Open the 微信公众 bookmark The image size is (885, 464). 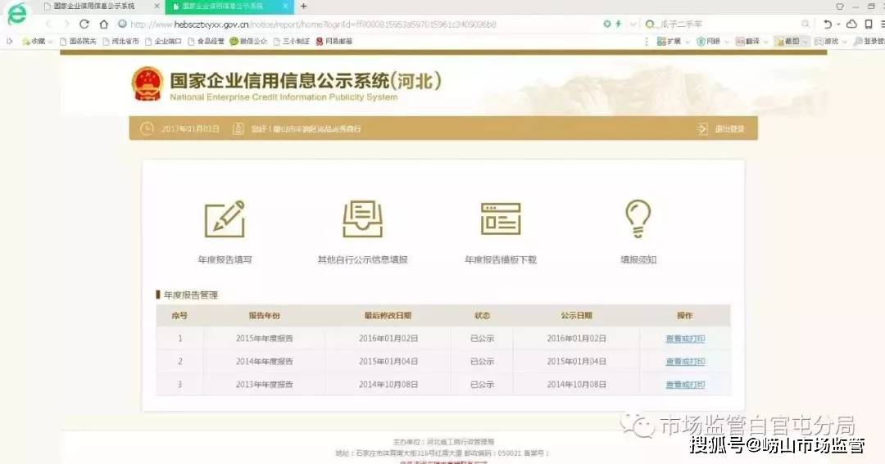pyautogui.click(x=249, y=41)
